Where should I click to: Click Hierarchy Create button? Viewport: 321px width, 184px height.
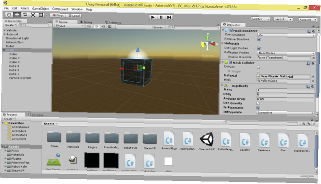pyautogui.click(x=10, y=25)
